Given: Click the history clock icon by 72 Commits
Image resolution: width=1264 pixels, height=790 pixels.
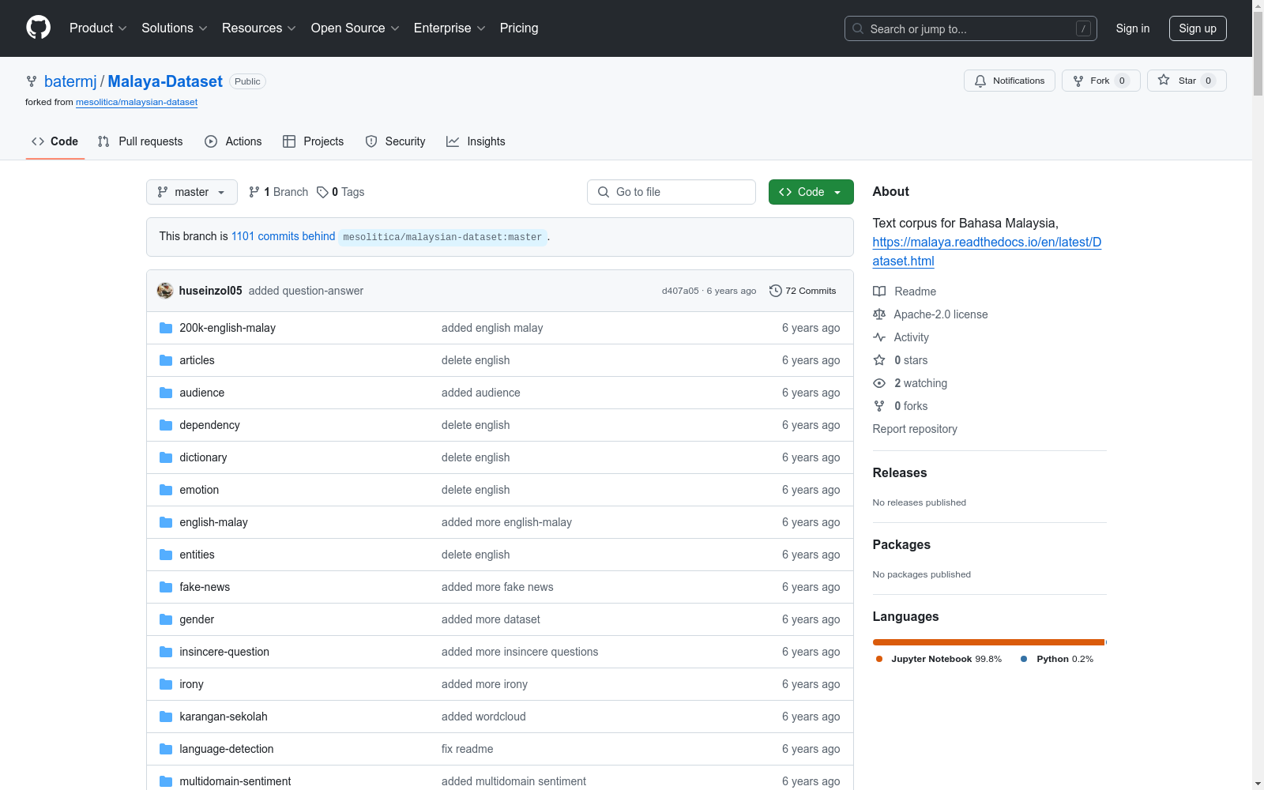Looking at the screenshot, I should point(776,291).
